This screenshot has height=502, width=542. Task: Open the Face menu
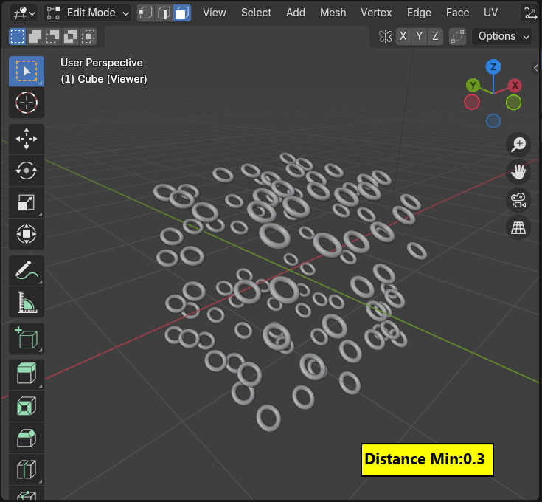[x=457, y=13]
